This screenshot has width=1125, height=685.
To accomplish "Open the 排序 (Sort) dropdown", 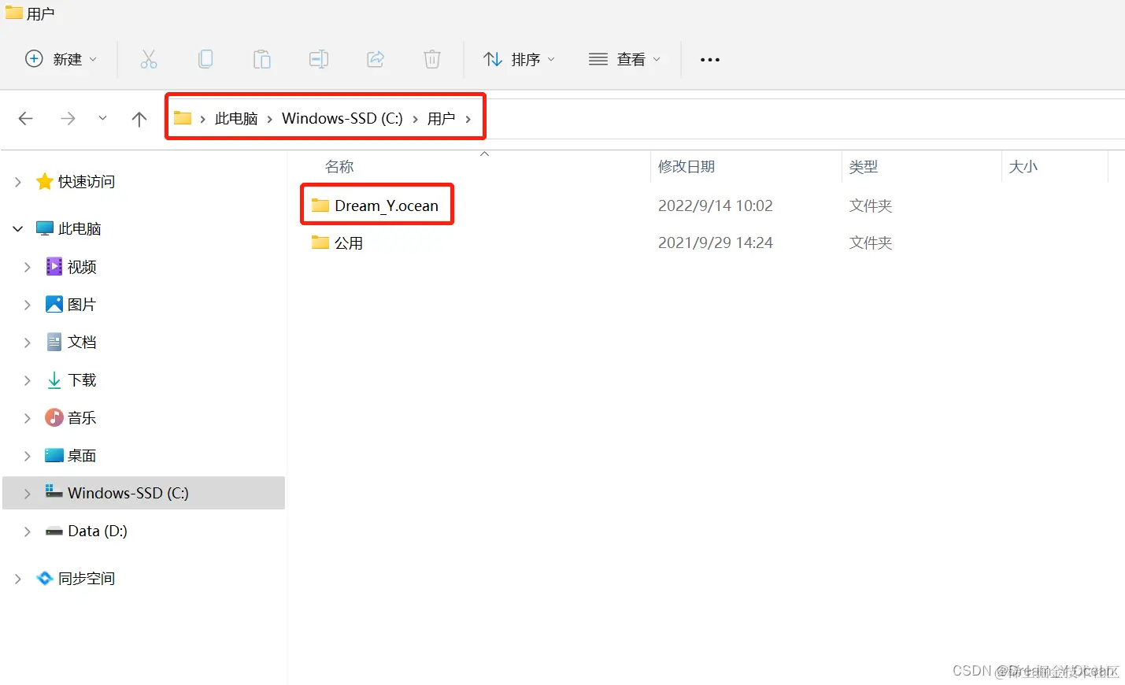I will point(519,59).
